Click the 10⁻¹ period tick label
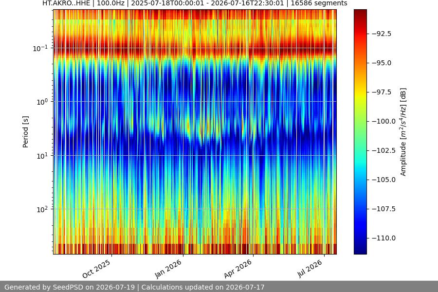This screenshot has width=438, height=292. (40, 48)
